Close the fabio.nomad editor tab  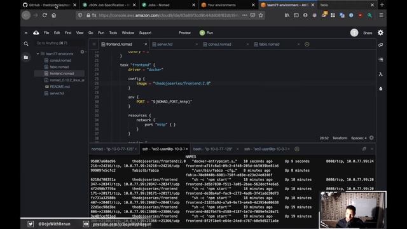point(298,45)
